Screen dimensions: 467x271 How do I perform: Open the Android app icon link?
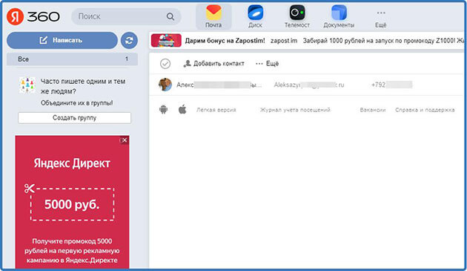[x=163, y=110]
